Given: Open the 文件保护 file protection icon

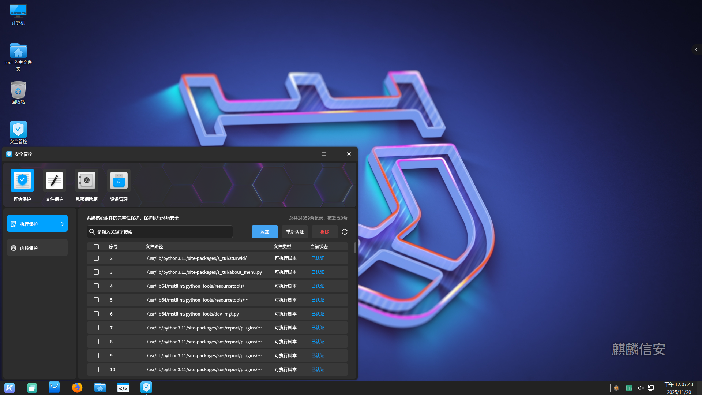Looking at the screenshot, I should 54,181.
